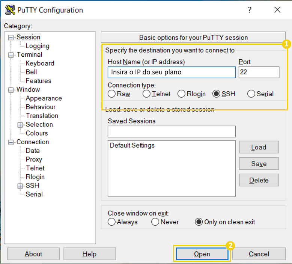Open the Serial category in tree
Image resolution: width=292 pixels, height=264 pixels.
(x=34, y=194)
